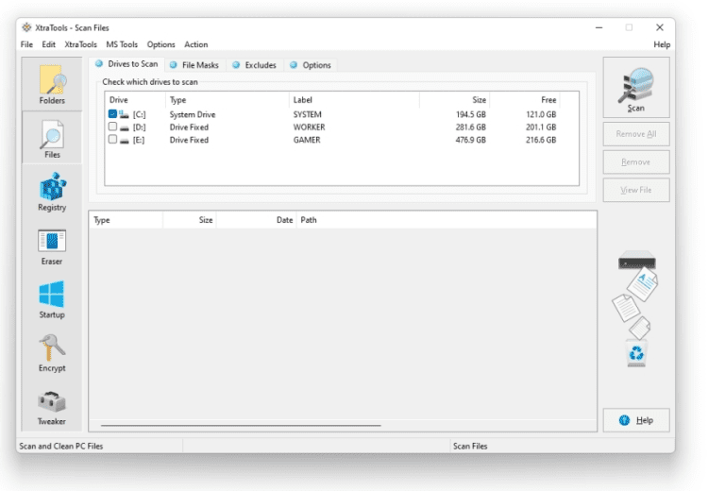
Task: Click the Scan and Clean PC Files status
Action: pos(61,447)
